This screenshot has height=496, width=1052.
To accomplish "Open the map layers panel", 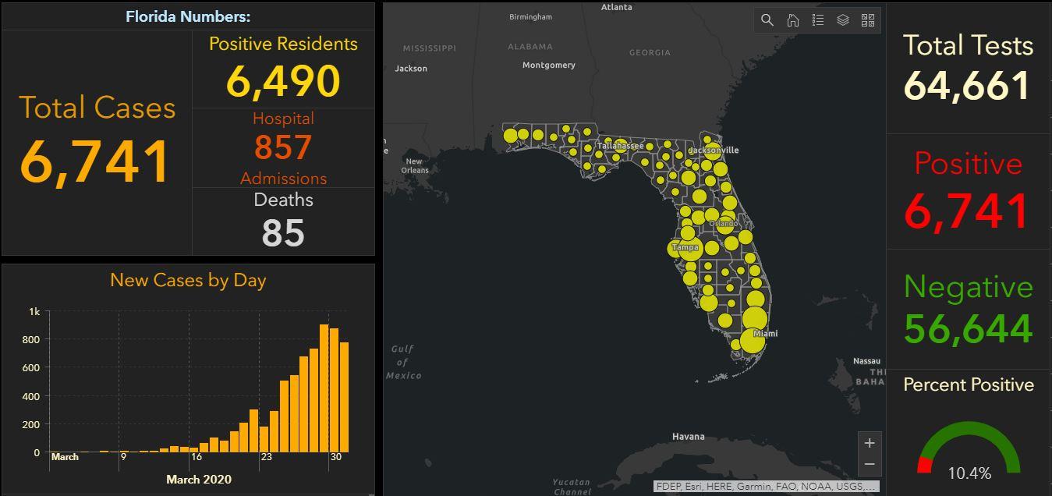I will tap(842, 20).
